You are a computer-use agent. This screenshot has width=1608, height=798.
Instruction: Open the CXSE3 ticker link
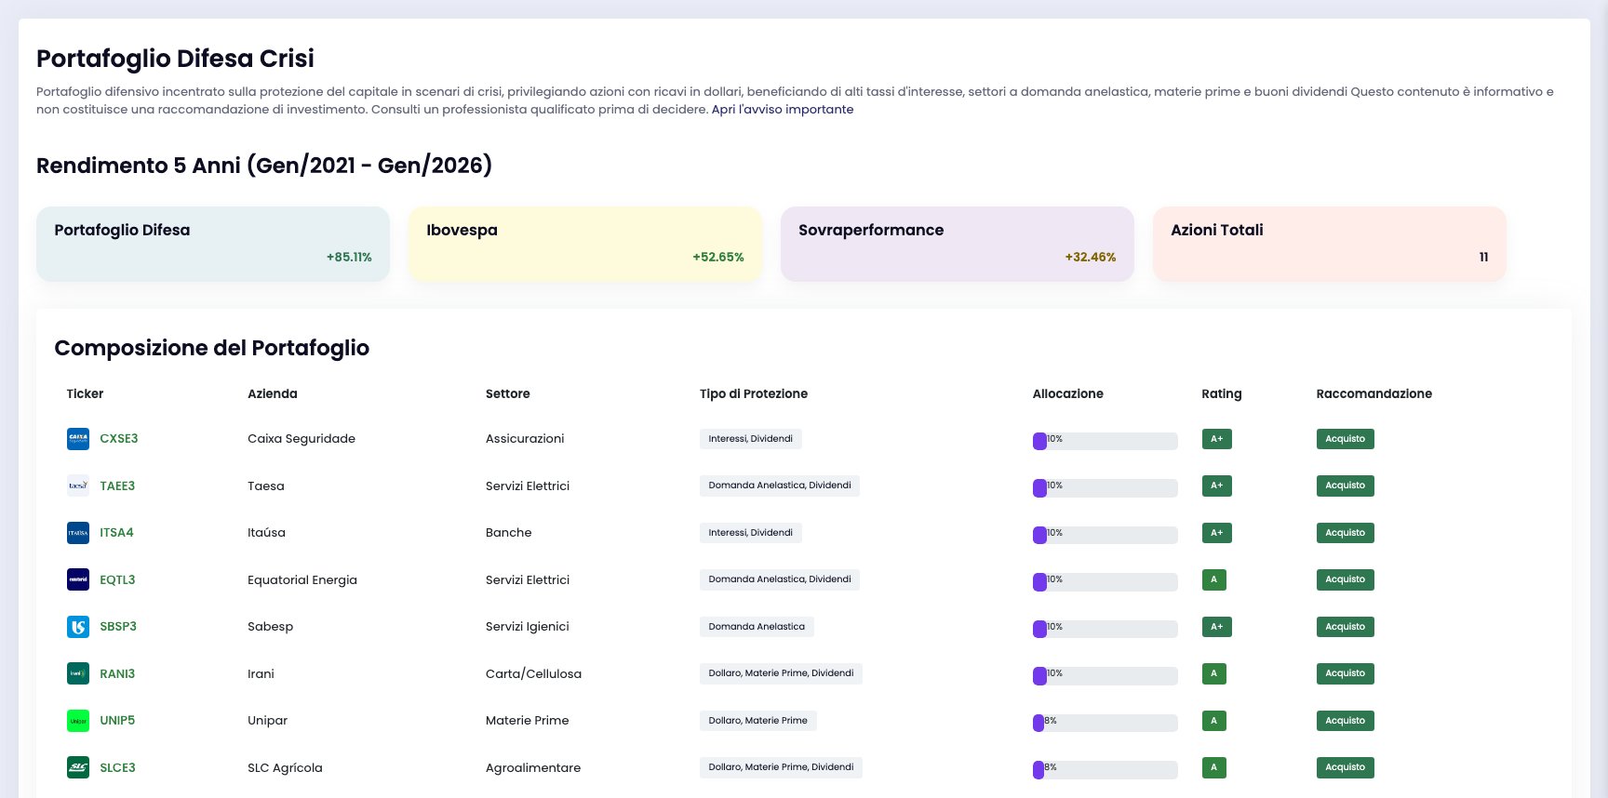click(119, 439)
